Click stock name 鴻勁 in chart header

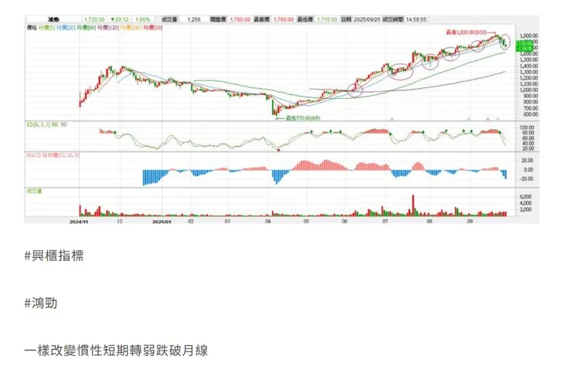point(53,19)
